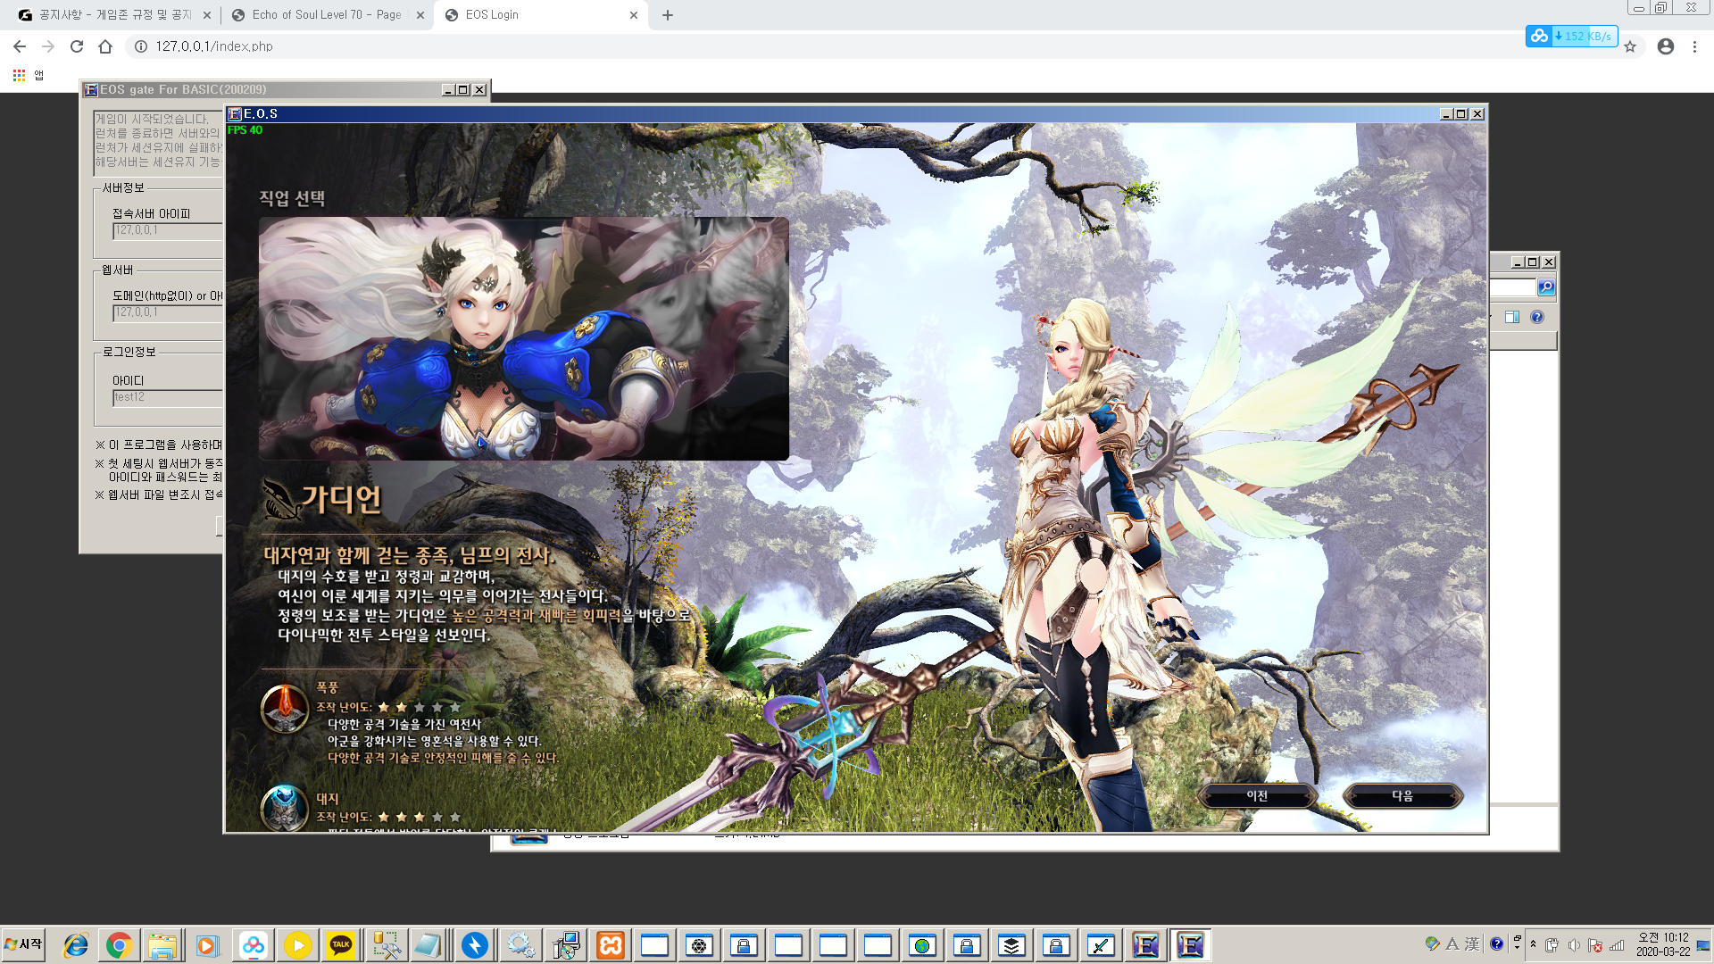Click the blue search magnifier button
This screenshot has height=964, width=1714.
pyautogui.click(x=1546, y=287)
